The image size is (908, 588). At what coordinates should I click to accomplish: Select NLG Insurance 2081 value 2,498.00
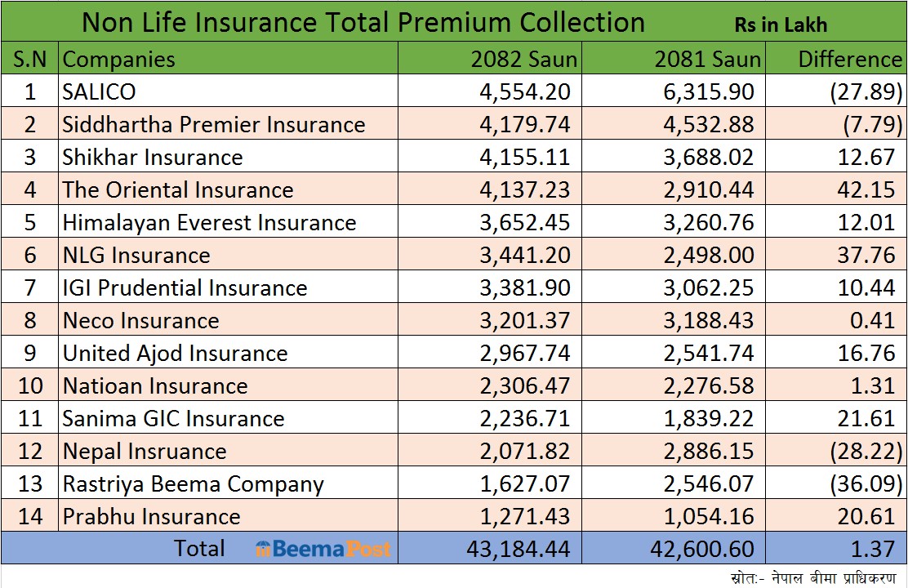point(707,255)
